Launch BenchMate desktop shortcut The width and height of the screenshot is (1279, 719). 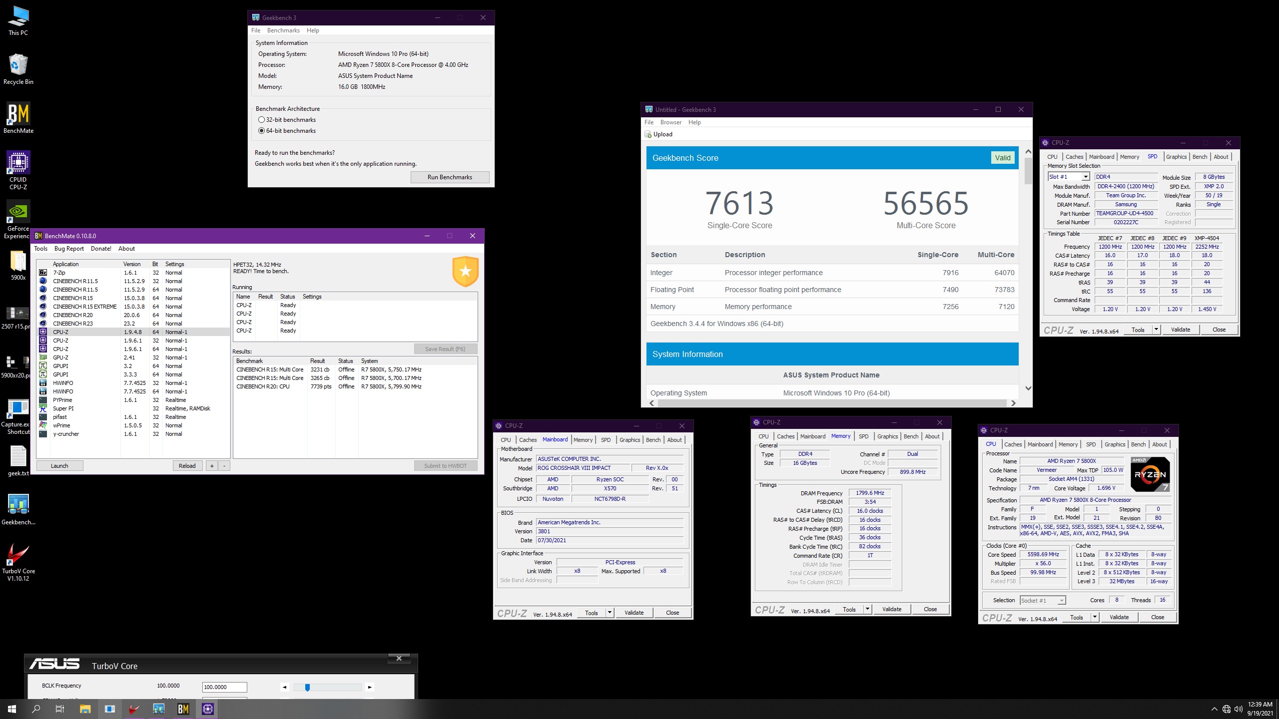pyautogui.click(x=18, y=118)
